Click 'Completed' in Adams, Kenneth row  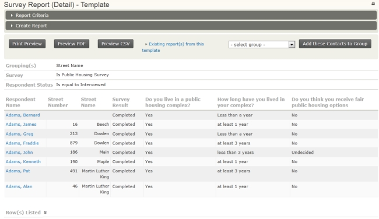point(124,161)
